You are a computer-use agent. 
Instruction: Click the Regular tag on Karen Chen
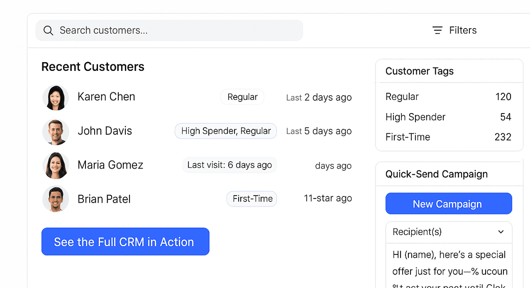pyautogui.click(x=242, y=97)
